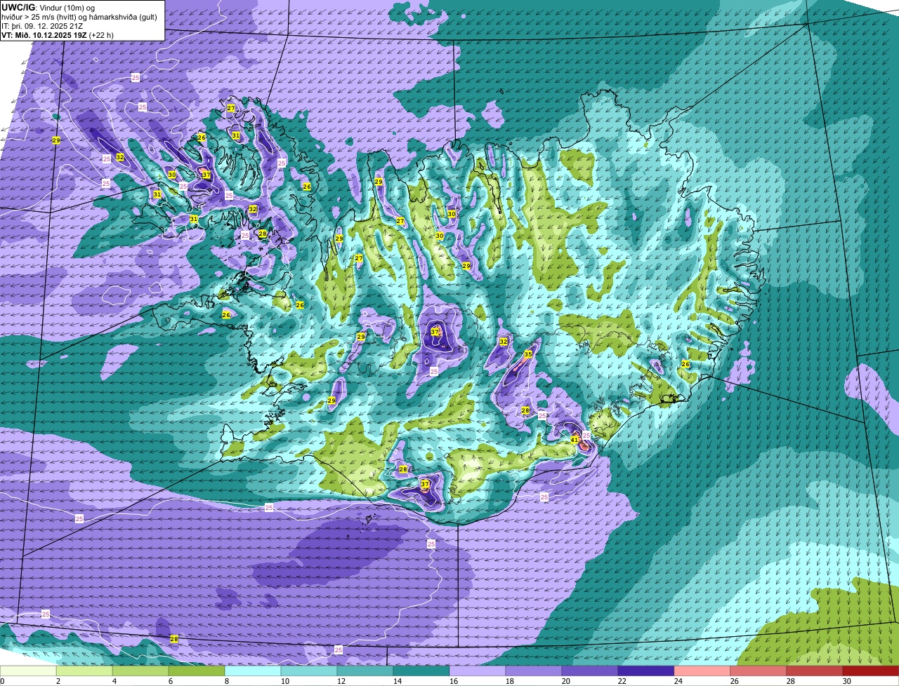
Task: Select the yellow 26 gust label in the east fjords
Action: 685,364
